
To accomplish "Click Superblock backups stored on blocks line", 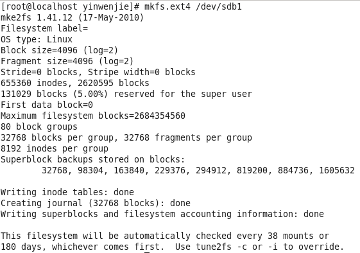I will coord(93,159).
